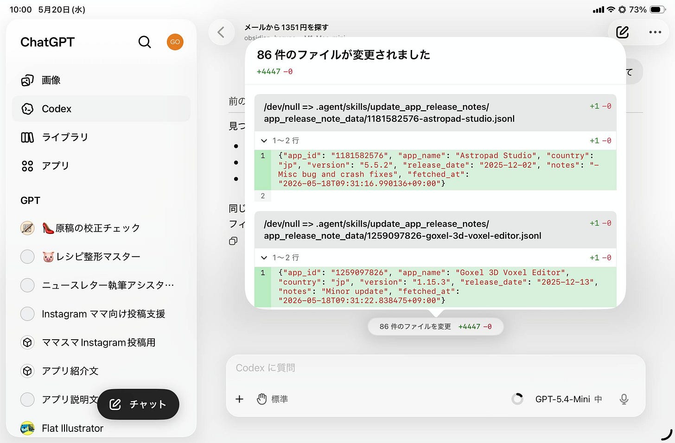Screen dimensions: 675x443
Task: Click the astropad-studio.jsonl file path header
Action: pos(435,113)
